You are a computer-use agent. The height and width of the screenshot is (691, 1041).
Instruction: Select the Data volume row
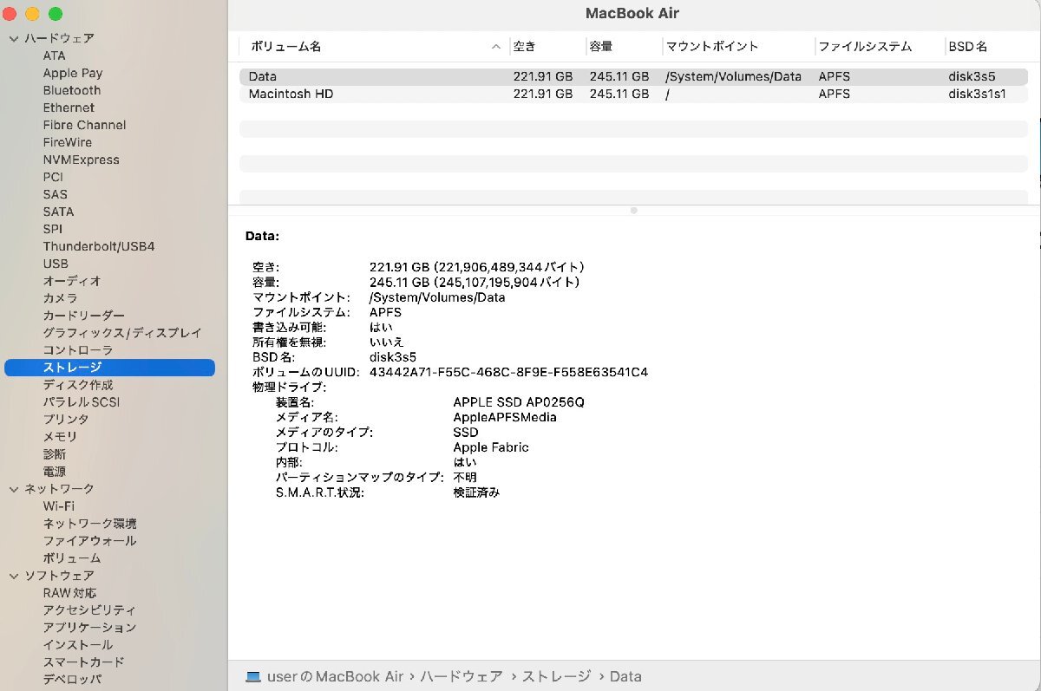pyautogui.click(x=633, y=76)
